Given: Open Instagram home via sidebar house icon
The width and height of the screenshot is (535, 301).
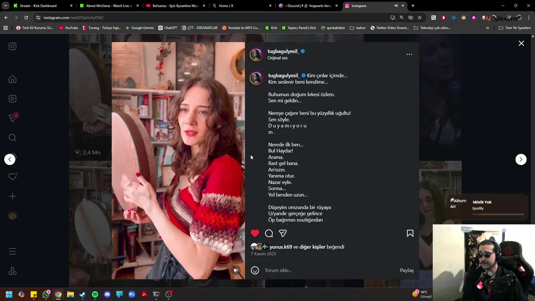Looking at the screenshot, I should (13, 79).
